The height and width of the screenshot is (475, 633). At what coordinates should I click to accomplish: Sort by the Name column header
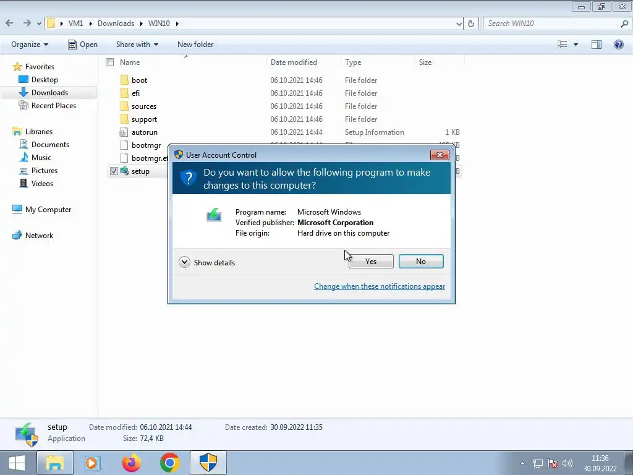click(x=130, y=62)
